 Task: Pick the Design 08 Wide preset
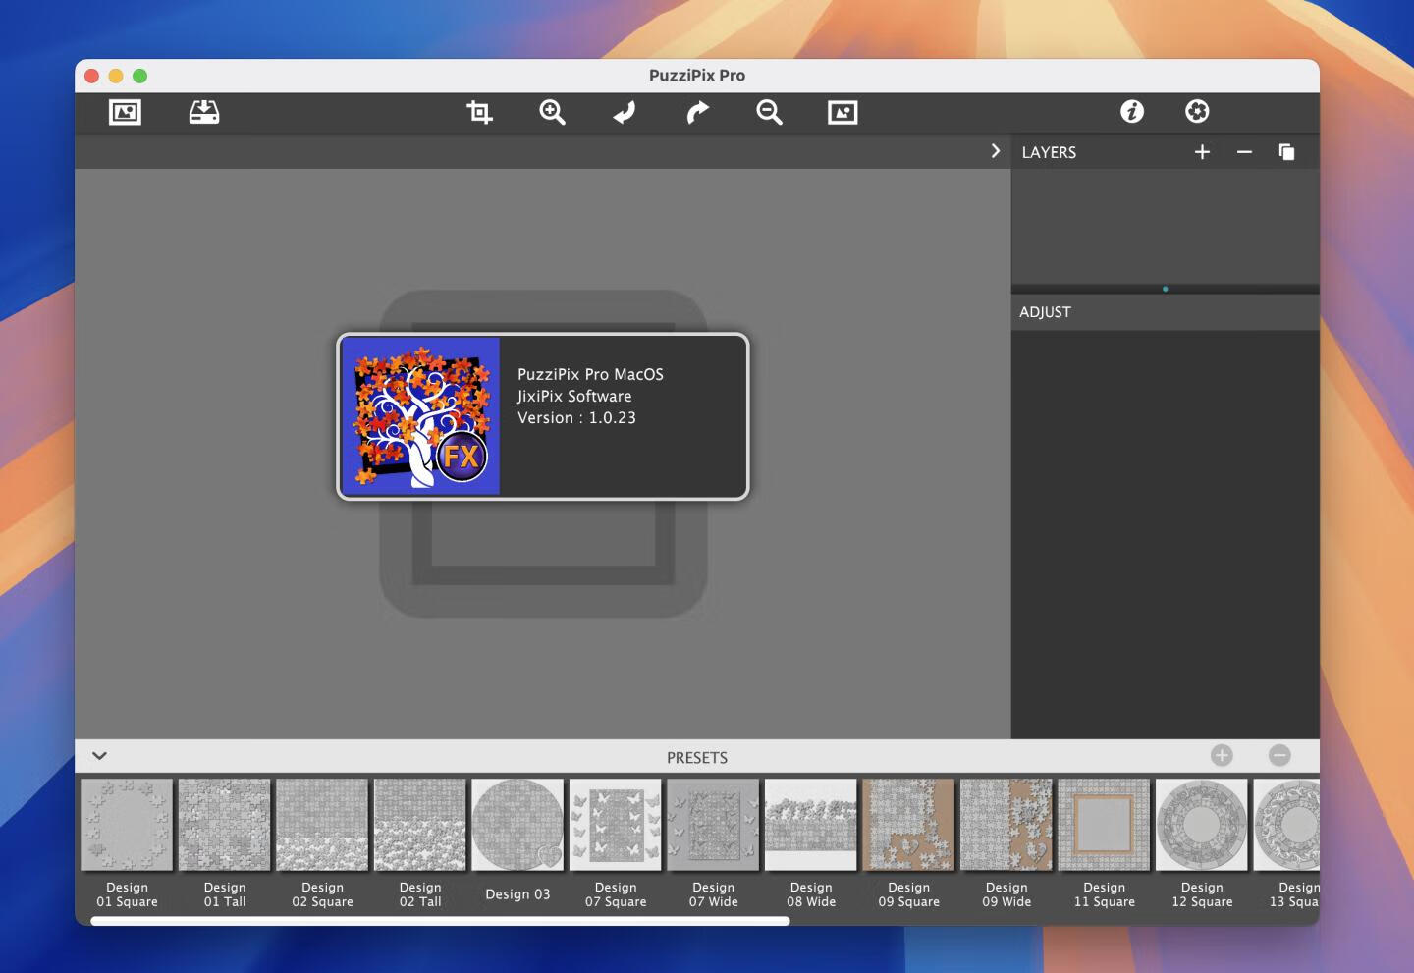811,844
